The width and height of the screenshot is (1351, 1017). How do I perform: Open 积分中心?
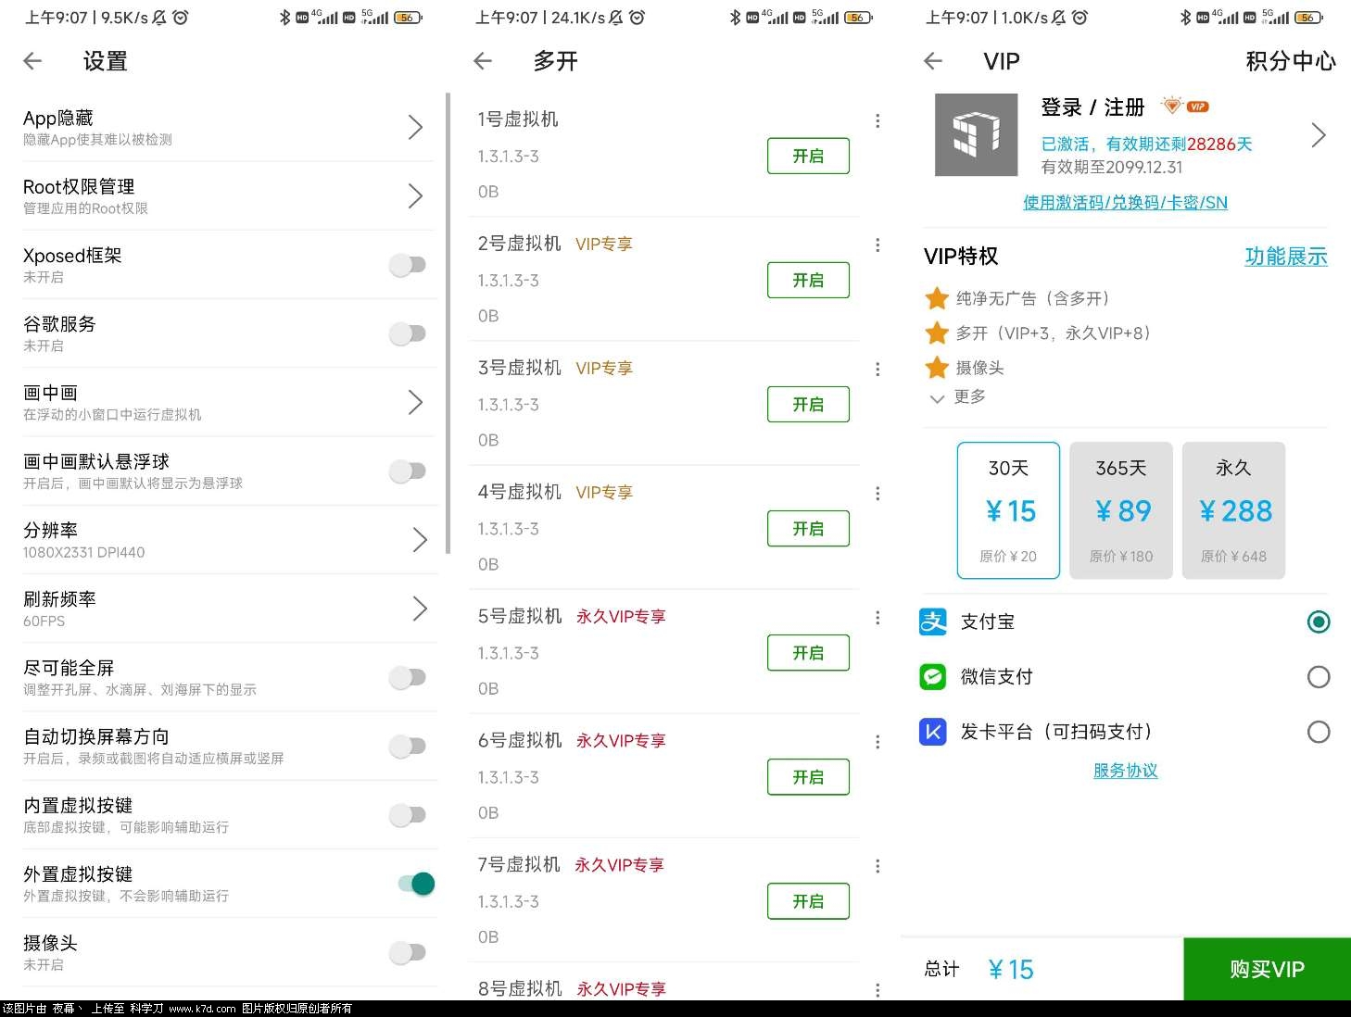[x=1291, y=61]
